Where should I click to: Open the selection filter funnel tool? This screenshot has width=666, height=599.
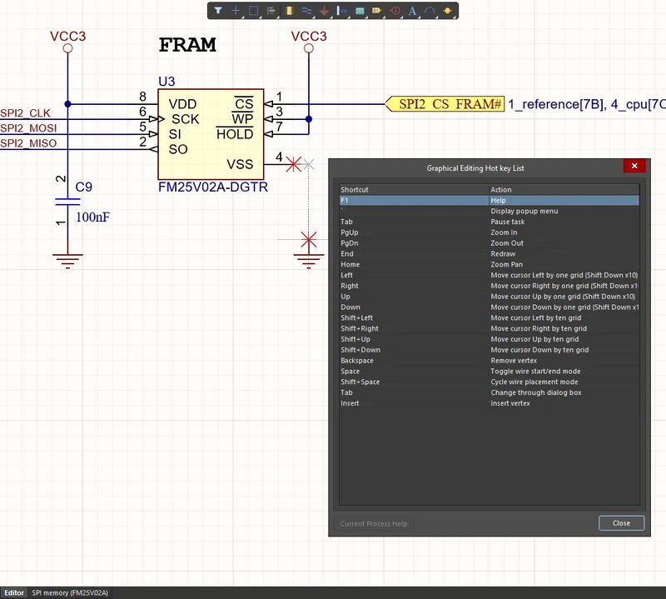(x=218, y=11)
